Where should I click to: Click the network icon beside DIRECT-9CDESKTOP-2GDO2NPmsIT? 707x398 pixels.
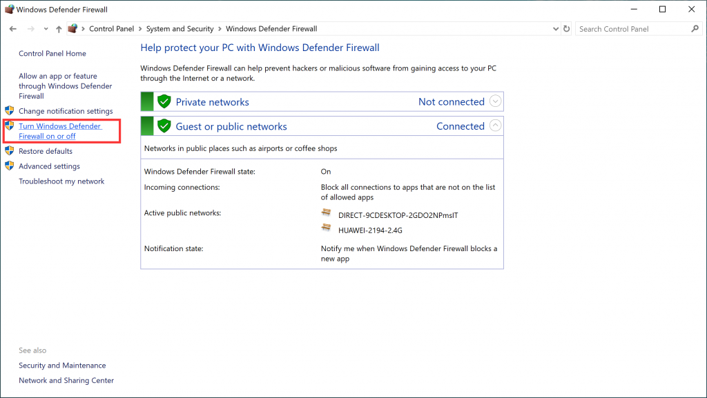coord(326,213)
